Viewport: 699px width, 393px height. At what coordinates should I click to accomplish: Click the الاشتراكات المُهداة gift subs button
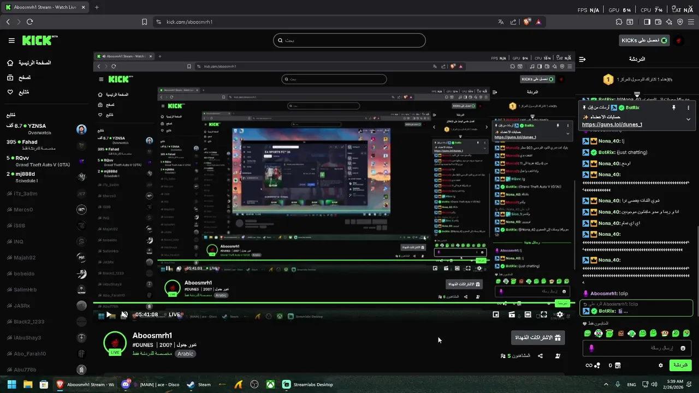[538, 338]
